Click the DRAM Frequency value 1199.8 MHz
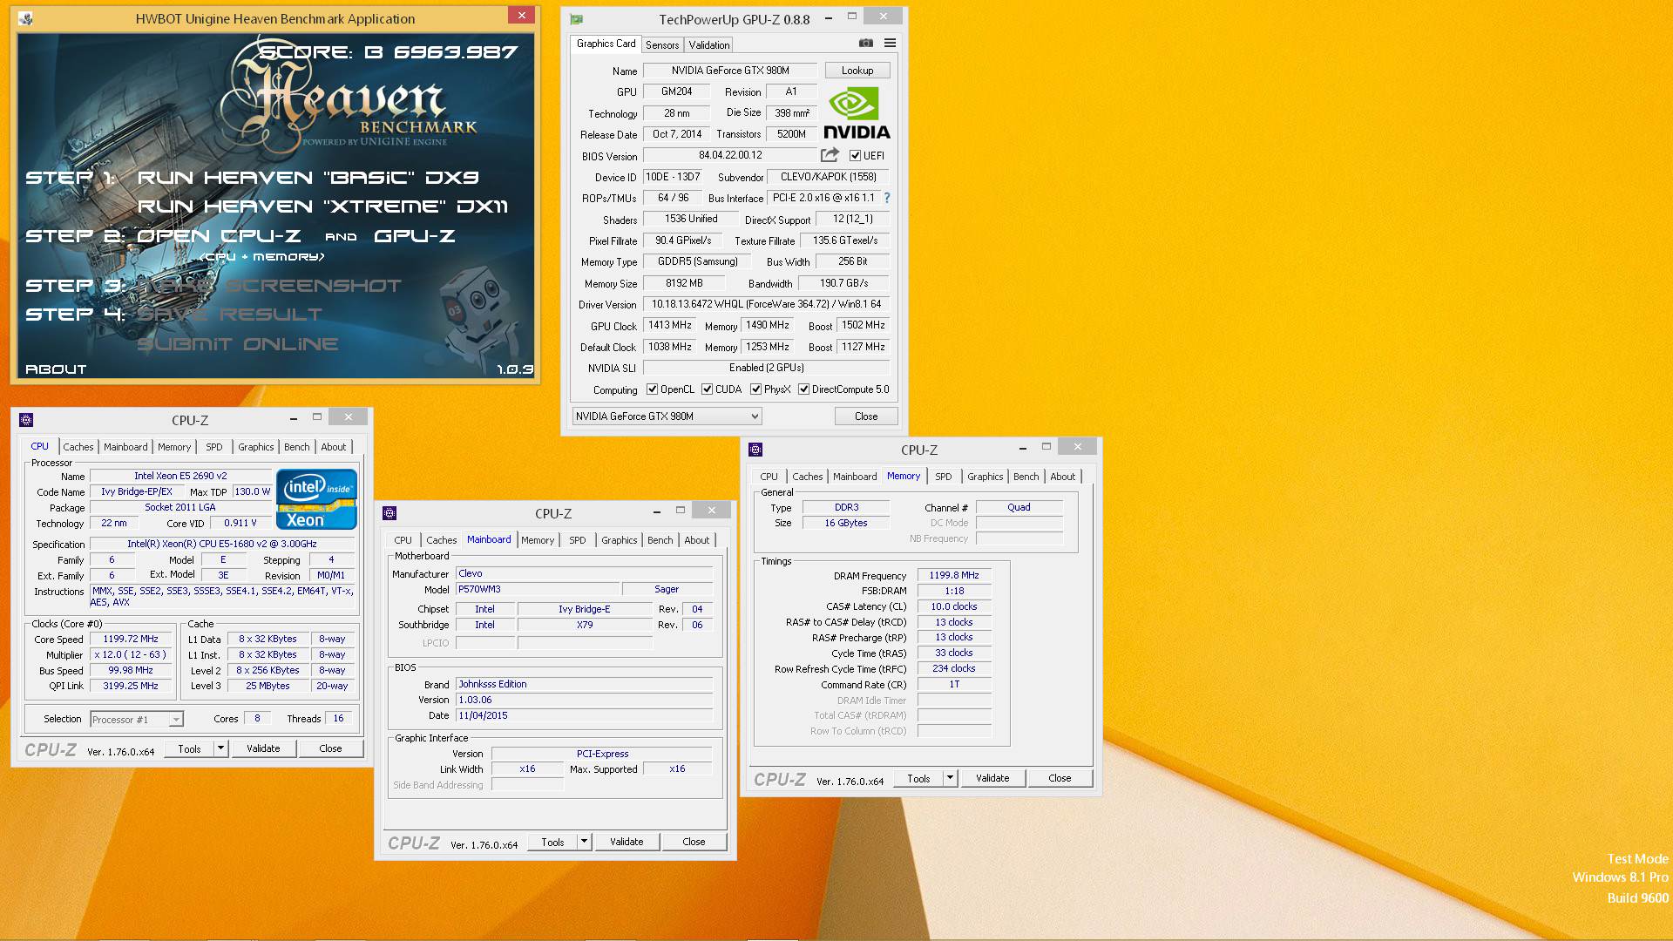This screenshot has height=941, width=1673. coord(954,575)
